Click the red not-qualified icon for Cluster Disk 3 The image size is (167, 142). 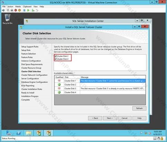tap(59, 88)
